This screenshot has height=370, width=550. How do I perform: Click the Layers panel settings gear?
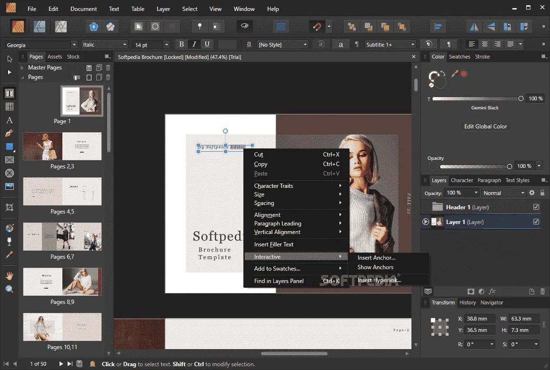532,193
